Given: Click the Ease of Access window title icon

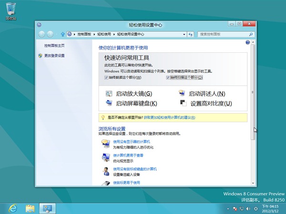Looking at the screenshot, I should tap(39, 25).
